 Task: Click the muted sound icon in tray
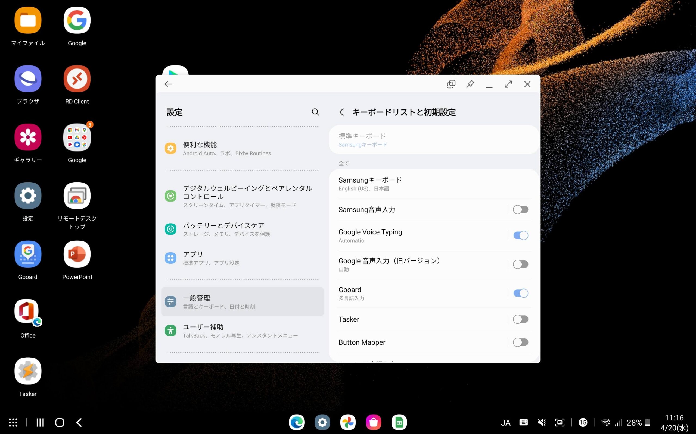(542, 422)
